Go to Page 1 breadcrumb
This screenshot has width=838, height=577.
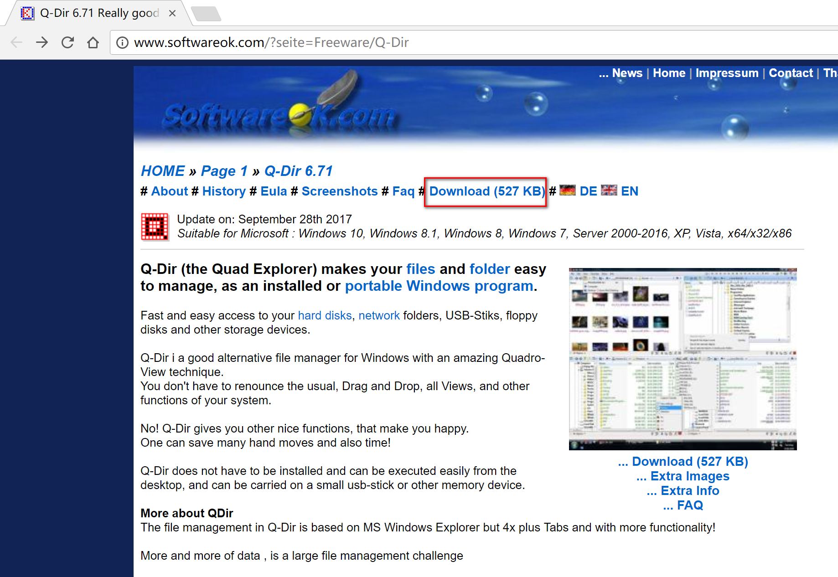click(224, 171)
